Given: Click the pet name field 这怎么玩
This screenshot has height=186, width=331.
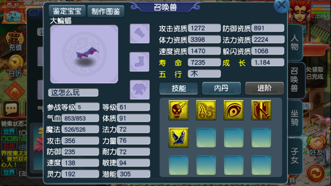Looking at the screenshot, I should (73, 93).
